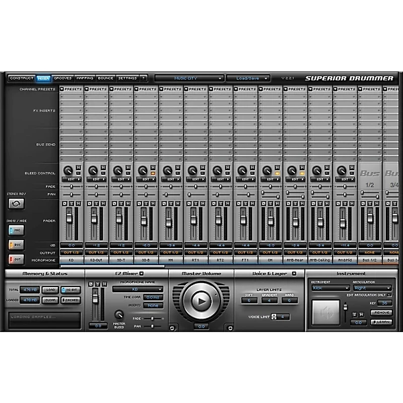This screenshot has width=403, height=403.
Task: Click the SD-B bleed control knob
Action: (143, 170)
